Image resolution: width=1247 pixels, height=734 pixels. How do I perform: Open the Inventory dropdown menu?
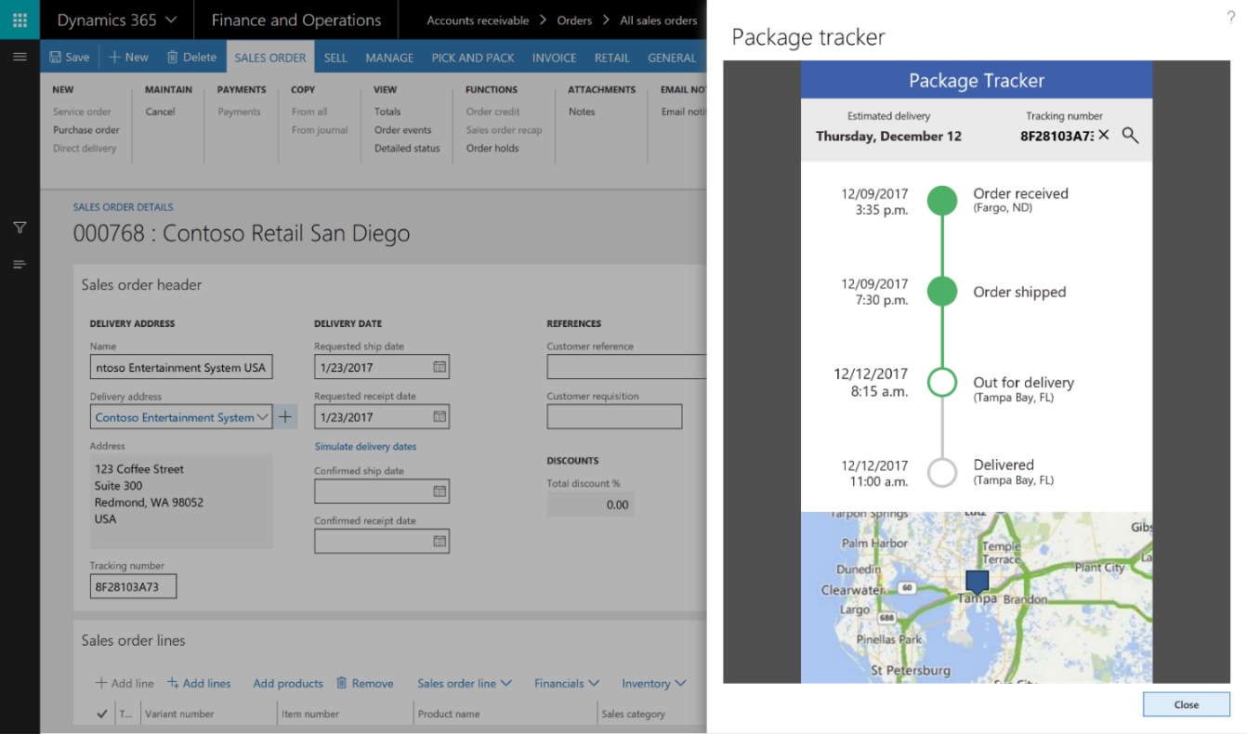653,683
